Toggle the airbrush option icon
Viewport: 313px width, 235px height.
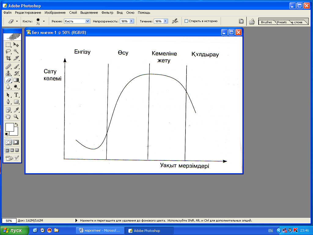coord(175,21)
